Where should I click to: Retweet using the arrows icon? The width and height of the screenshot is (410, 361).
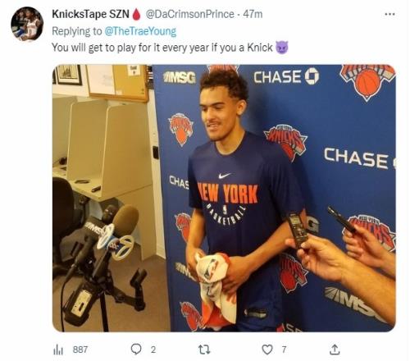pyautogui.click(x=204, y=350)
